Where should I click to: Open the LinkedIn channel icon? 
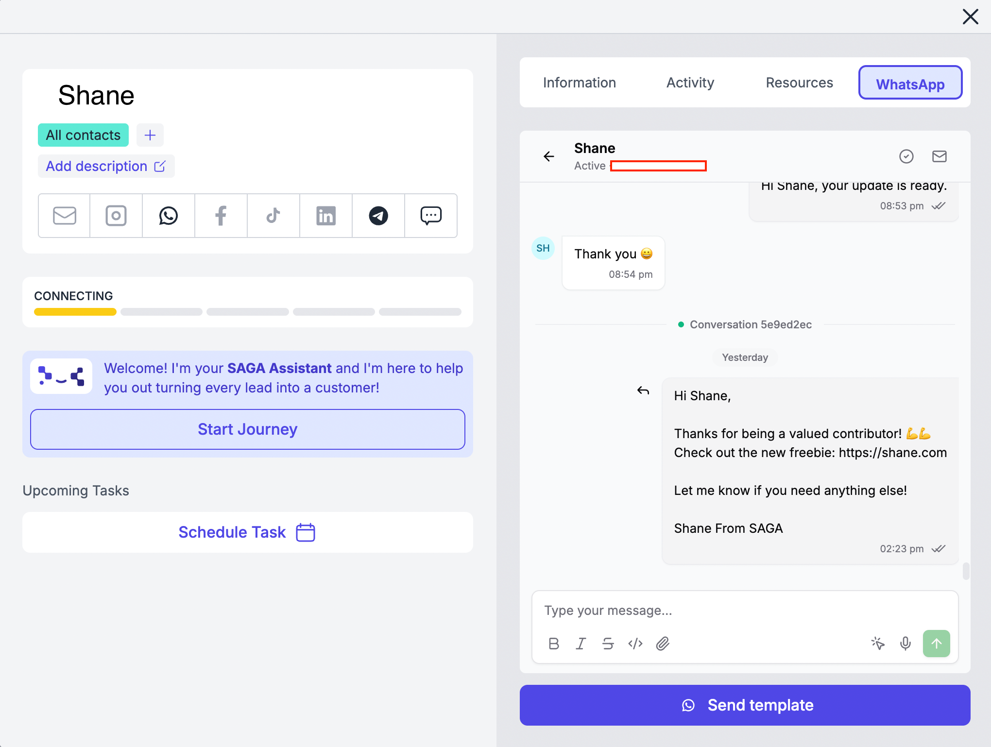point(326,216)
